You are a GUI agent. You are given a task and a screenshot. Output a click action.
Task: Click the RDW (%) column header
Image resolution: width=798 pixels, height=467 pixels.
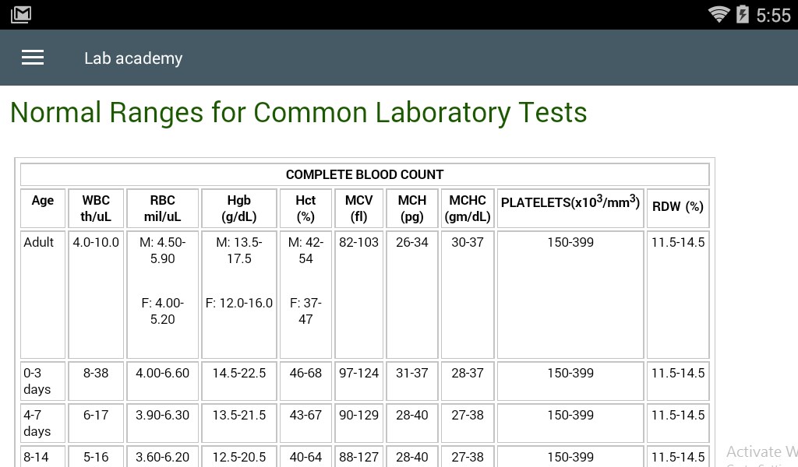click(678, 207)
